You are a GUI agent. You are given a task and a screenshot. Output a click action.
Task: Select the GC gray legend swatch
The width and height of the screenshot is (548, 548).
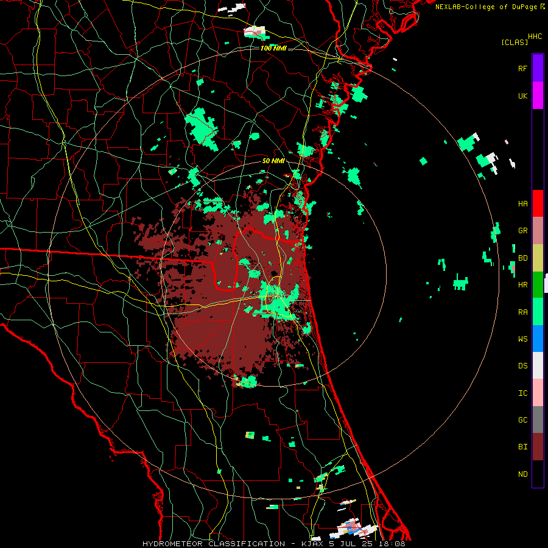(x=538, y=420)
